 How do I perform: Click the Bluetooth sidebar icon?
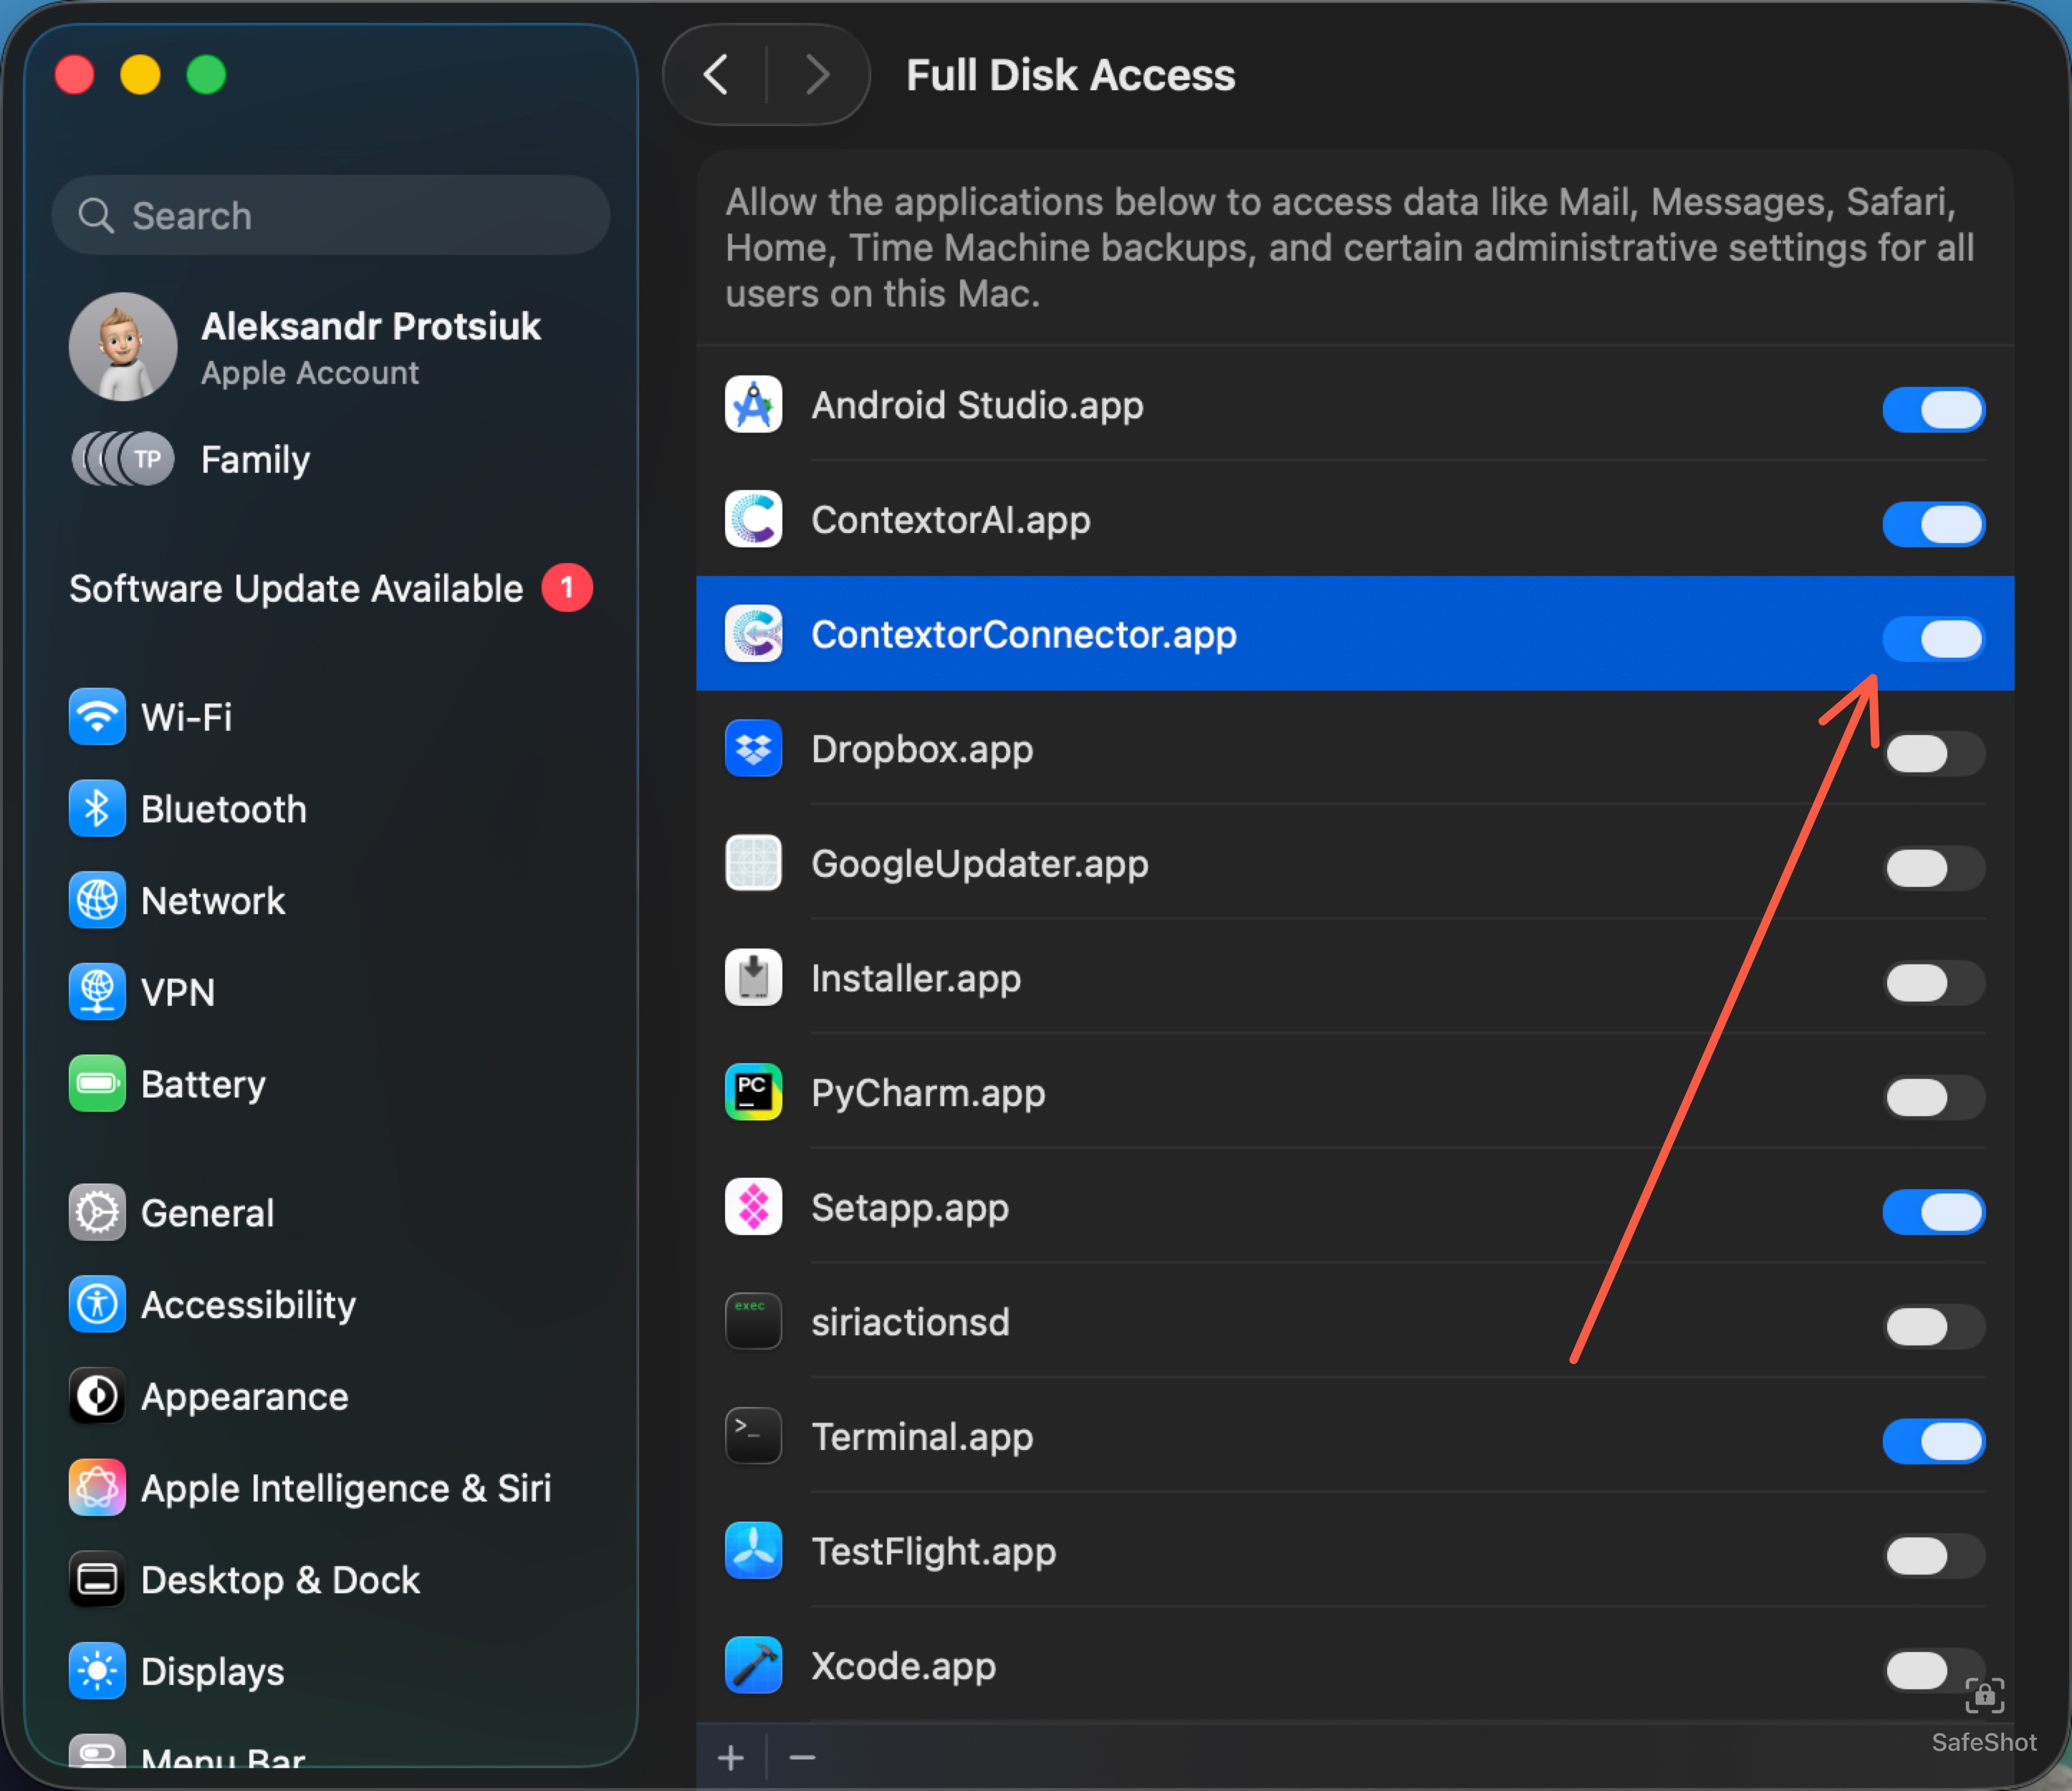[x=97, y=809]
